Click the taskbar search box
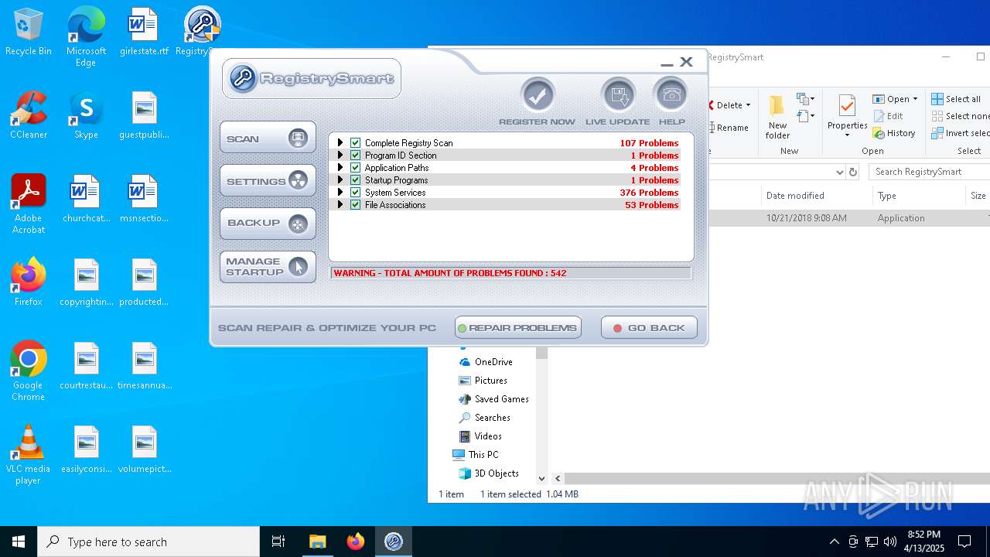The height and width of the screenshot is (557, 990). [x=148, y=542]
